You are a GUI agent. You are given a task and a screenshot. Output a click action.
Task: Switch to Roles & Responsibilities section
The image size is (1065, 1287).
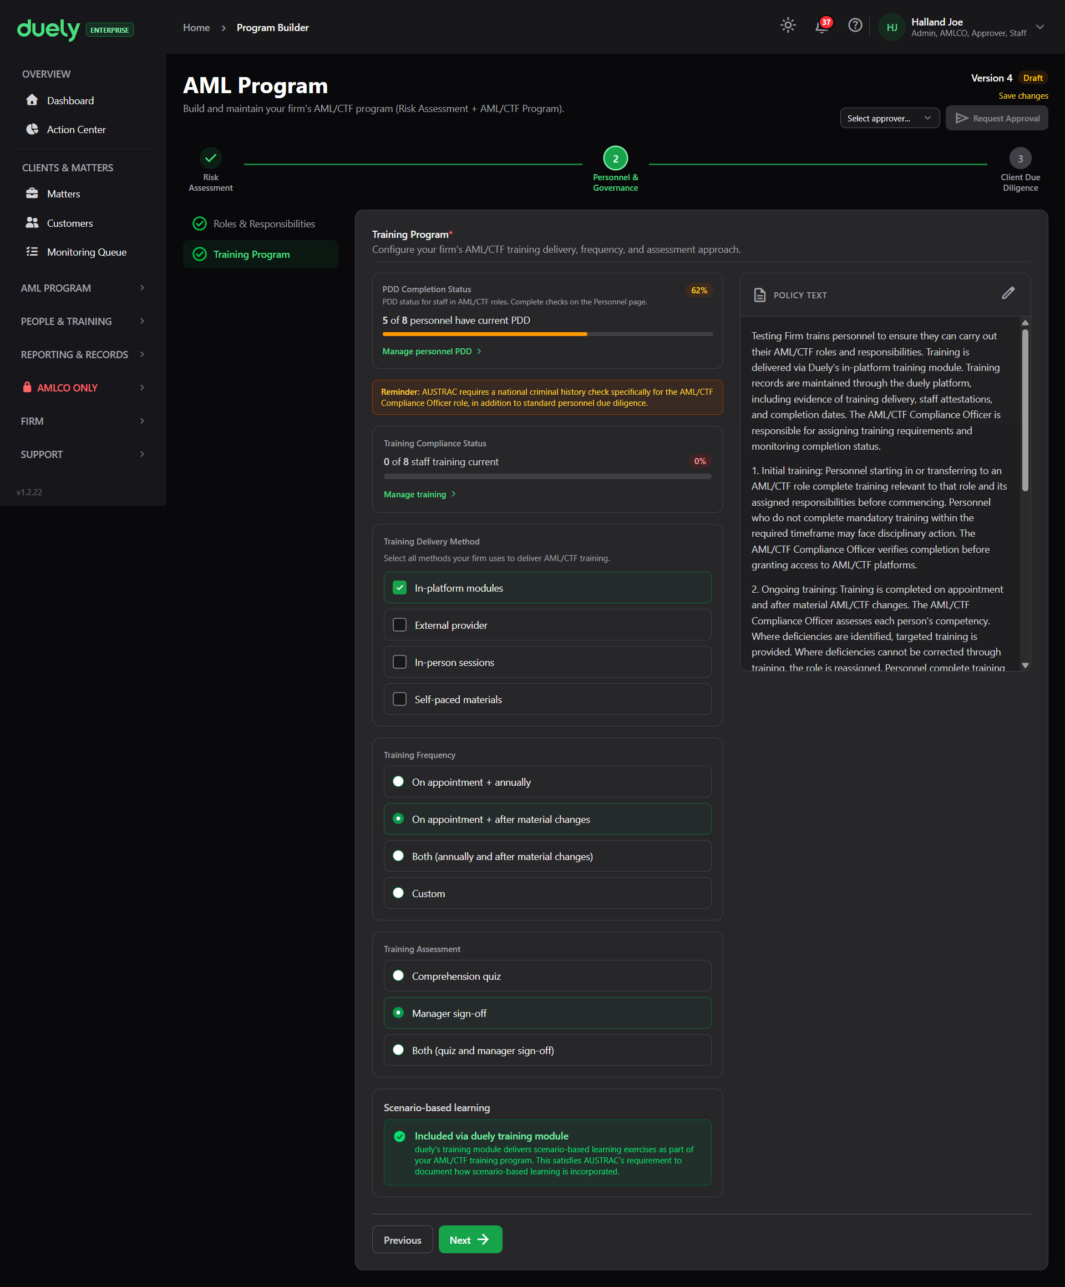coord(261,223)
